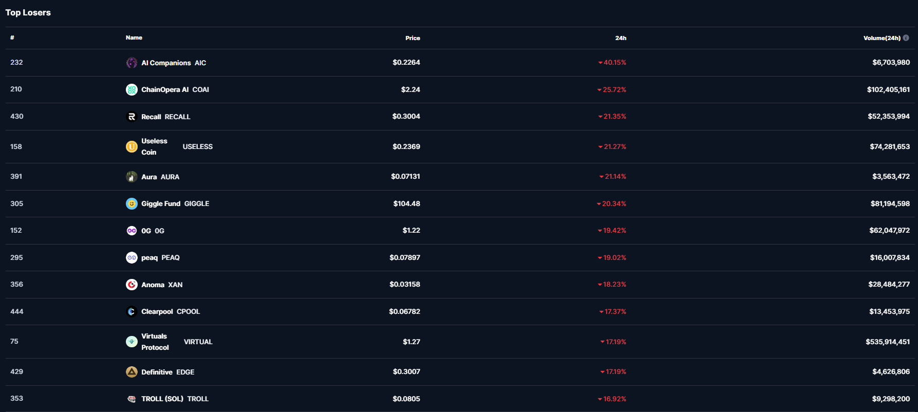Open the Virtuals Protocol coin page
Image resolution: width=918 pixels, height=412 pixels.
[x=155, y=342]
